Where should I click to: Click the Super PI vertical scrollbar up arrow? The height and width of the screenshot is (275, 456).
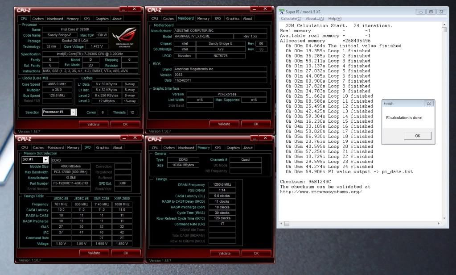(x=444, y=25)
